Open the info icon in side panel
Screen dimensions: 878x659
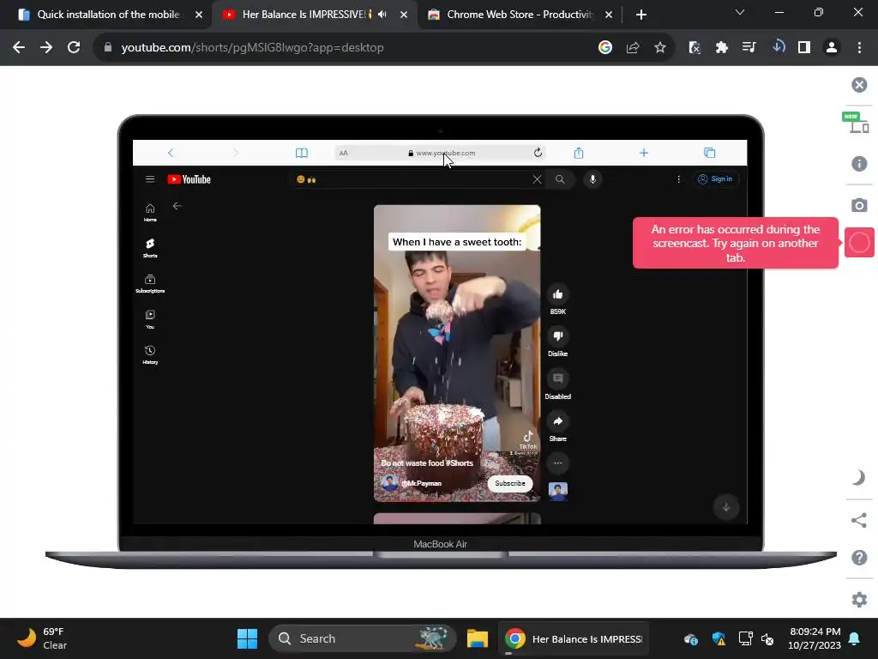pyautogui.click(x=859, y=164)
